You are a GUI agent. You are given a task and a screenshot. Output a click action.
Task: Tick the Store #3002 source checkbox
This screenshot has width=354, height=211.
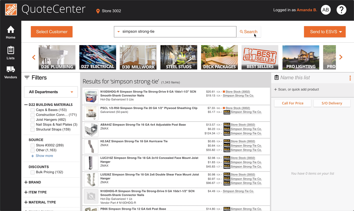33,145
